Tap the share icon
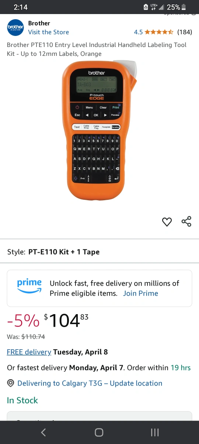Image resolution: width=199 pixels, height=444 pixels. (x=186, y=222)
